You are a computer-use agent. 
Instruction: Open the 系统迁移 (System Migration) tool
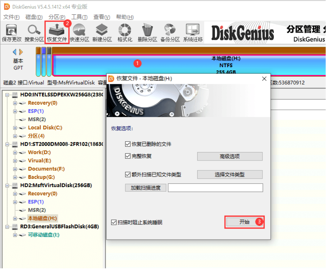click(x=192, y=32)
